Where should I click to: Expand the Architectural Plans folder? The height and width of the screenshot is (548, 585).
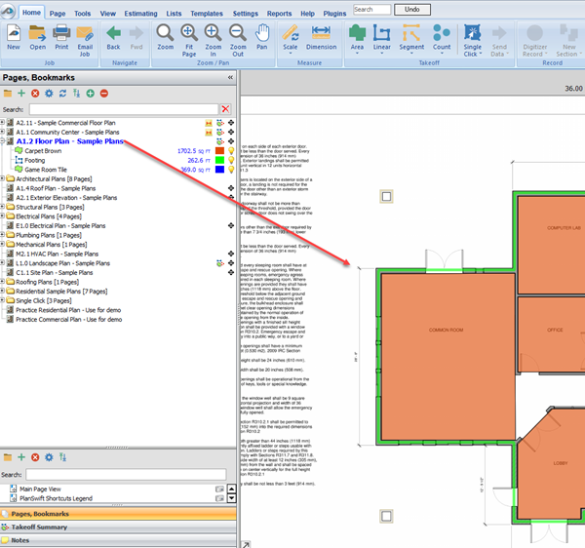(x=4, y=179)
